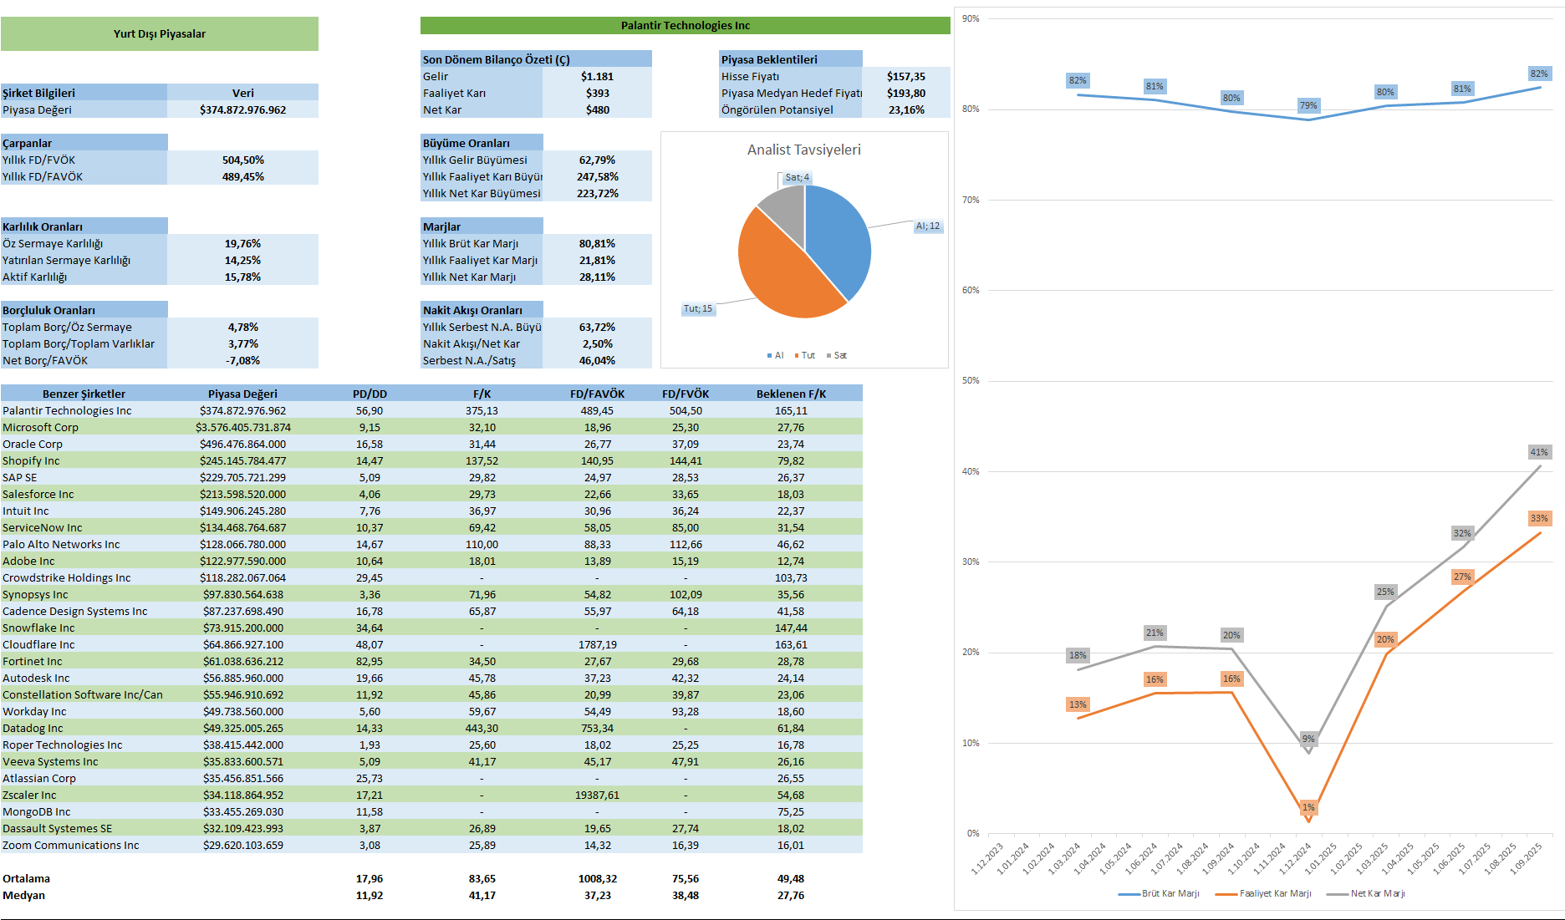The image size is (1565, 920).
Task: Select the Shopify Inc F/K value 137,52
Action: [482, 460]
